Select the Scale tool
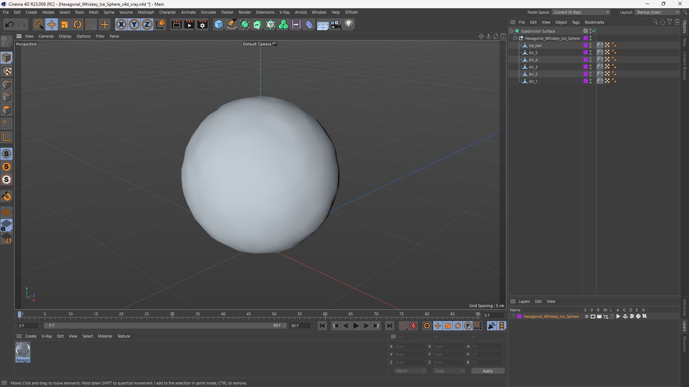Image resolution: width=689 pixels, height=387 pixels. (x=65, y=24)
